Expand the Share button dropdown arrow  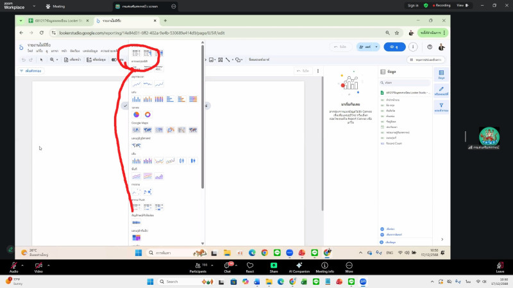pyautogui.click(x=376, y=47)
